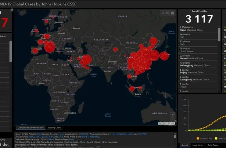This screenshot has height=148, width=226.
Task: Click the Esri, FAO, NOAA attribution label
Action: [x=167, y=124]
